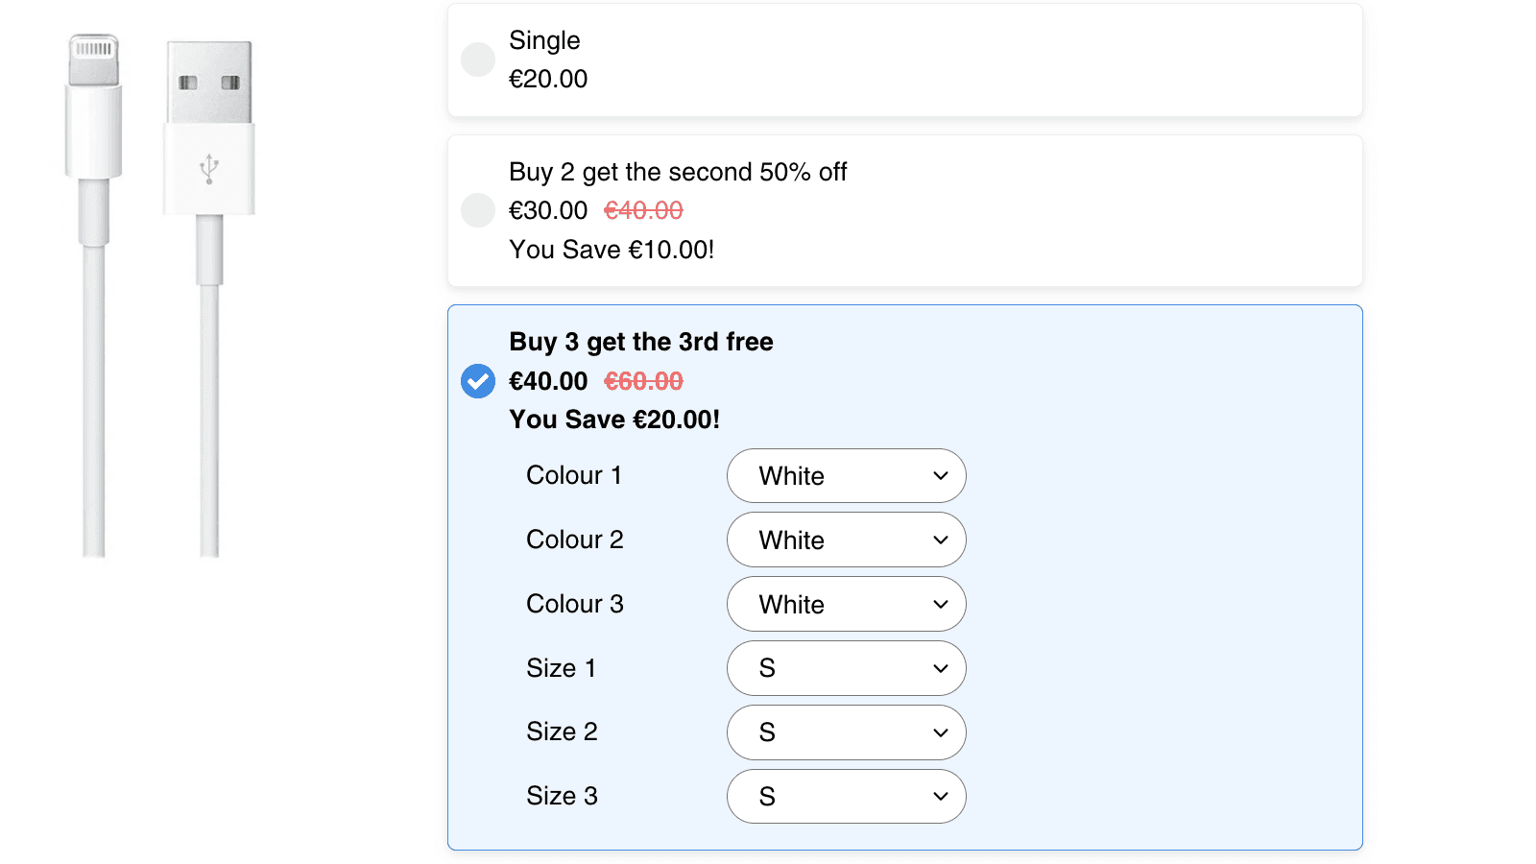
Task: Expand the Colour 3 dropdown
Action: pos(846,605)
